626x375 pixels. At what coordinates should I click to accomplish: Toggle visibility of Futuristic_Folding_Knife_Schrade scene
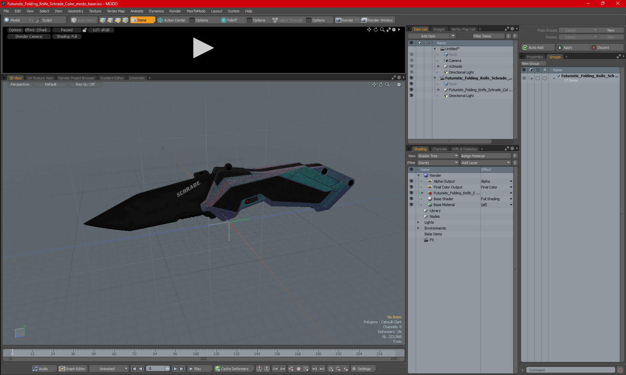[x=411, y=78]
